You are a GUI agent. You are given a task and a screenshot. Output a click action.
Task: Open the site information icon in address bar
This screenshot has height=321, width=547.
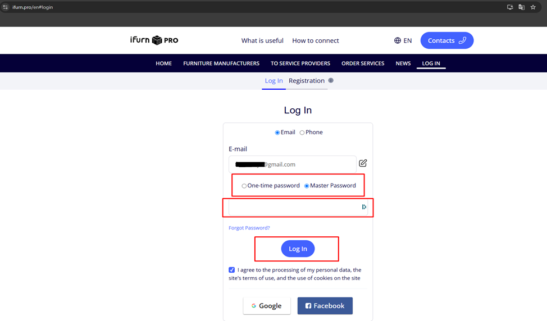[6, 7]
